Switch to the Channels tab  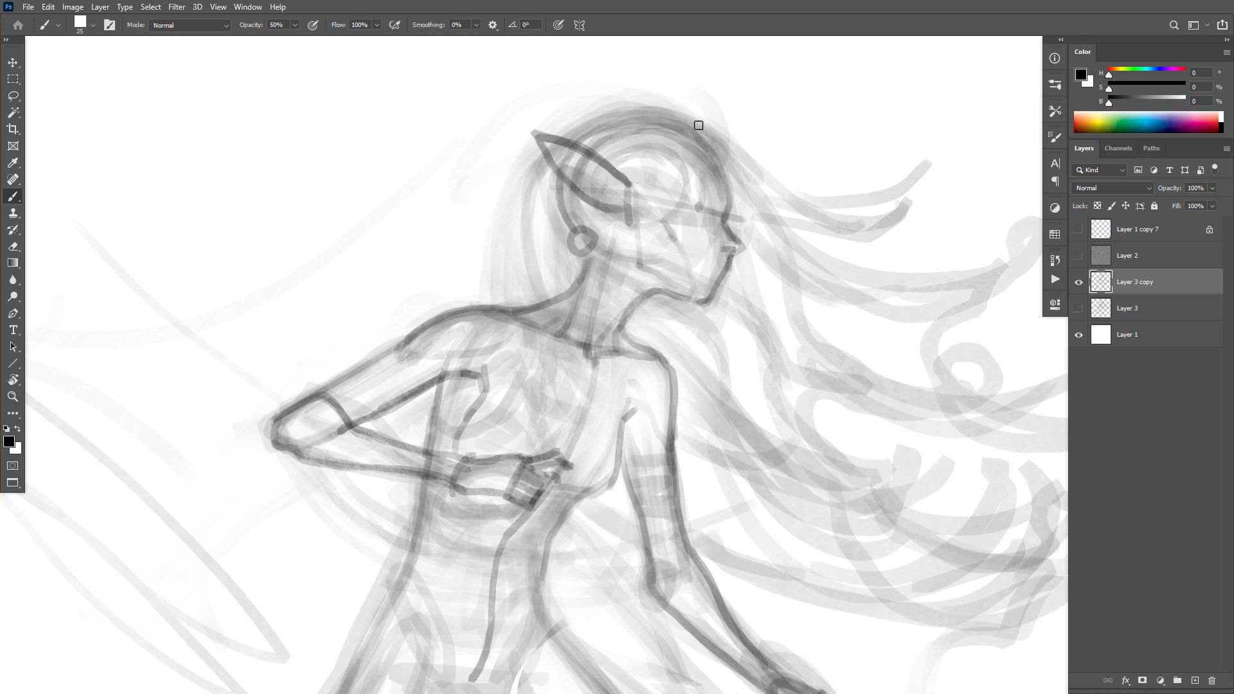pyautogui.click(x=1118, y=148)
